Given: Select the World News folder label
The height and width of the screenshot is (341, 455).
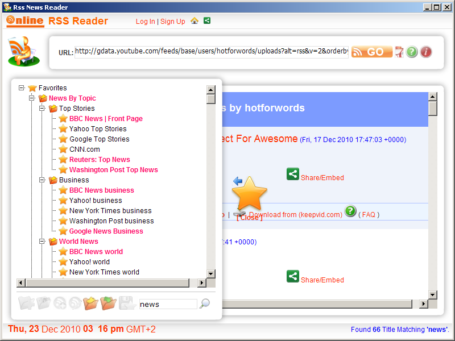Looking at the screenshot, I should [78, 241].
